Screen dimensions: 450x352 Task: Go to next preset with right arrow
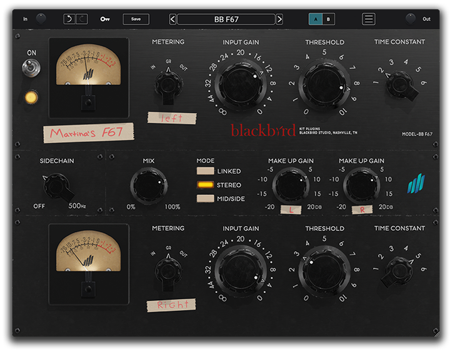(x=279, y=19)
